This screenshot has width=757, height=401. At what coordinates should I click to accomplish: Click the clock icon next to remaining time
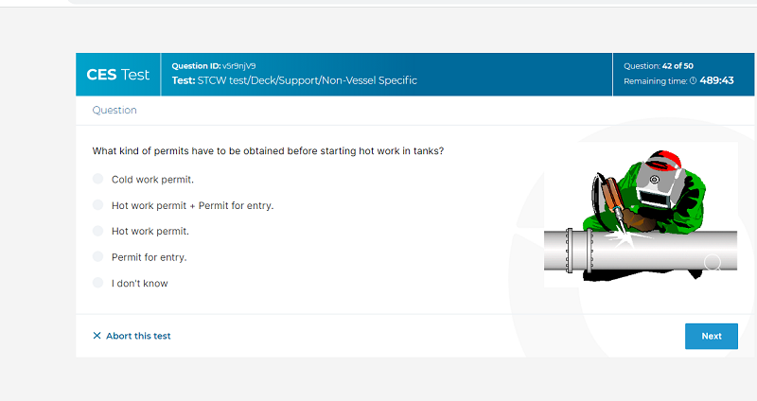point(693,81)
